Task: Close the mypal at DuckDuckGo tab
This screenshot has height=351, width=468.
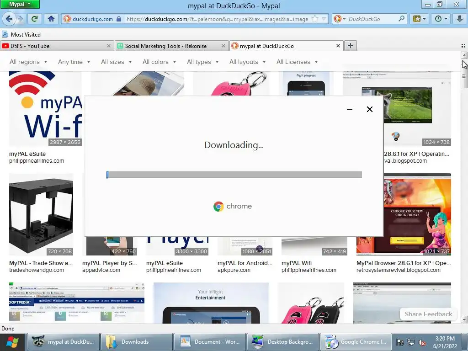Action: coord(338,46)
